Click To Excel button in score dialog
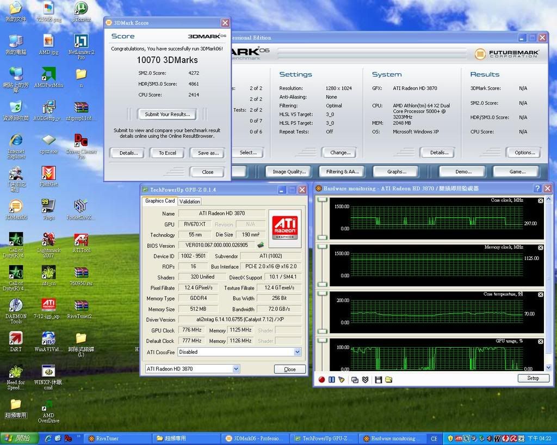The width and height of the screenshot is (557, 445). pos(168,153)
